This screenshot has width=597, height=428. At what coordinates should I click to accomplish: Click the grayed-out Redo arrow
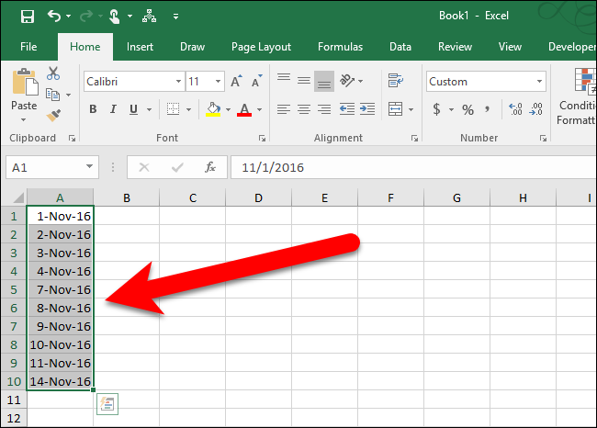pyautogui.click(x=86, y=16)
